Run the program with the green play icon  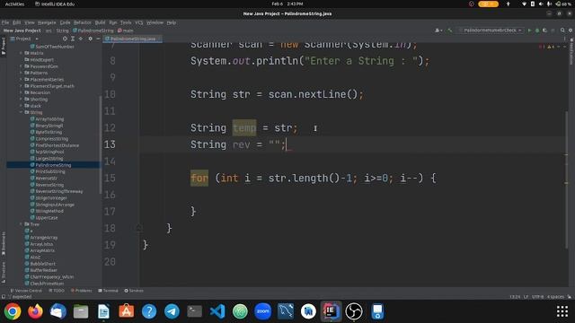529,31
